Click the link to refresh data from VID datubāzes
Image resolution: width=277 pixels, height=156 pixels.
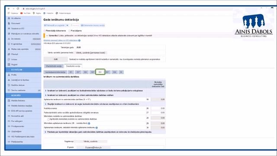(61, 40)
